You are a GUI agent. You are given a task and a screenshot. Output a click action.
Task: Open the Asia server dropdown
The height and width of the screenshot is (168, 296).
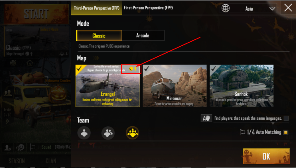coord(248,8)
